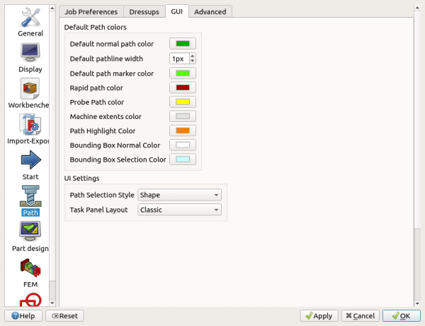Click the 'Default Path colors' group label
Screen dimensions: 425x326
[96, 27]
